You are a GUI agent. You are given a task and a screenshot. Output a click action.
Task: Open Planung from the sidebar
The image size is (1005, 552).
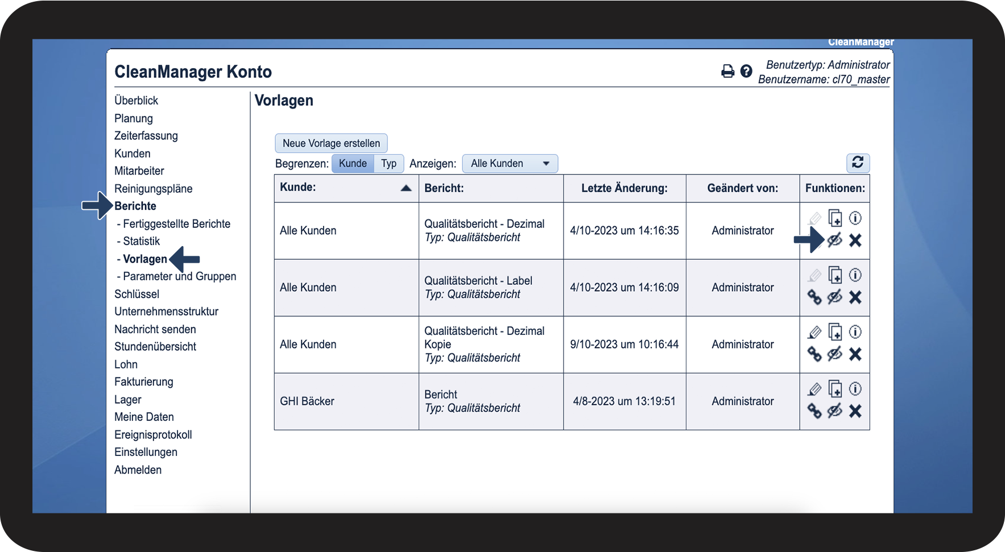pos(134,118)
